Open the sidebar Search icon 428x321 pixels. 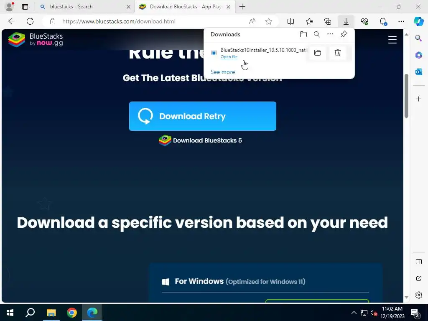pyautogui.click(x=418, y=38)
